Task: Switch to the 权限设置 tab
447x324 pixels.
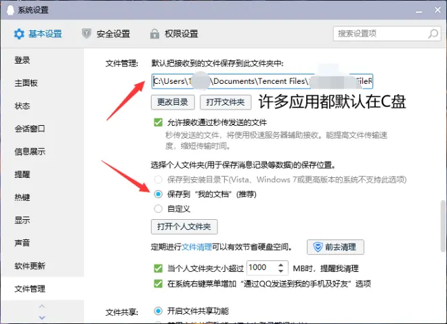Action: pyautogui.click(x=174, y=34)
